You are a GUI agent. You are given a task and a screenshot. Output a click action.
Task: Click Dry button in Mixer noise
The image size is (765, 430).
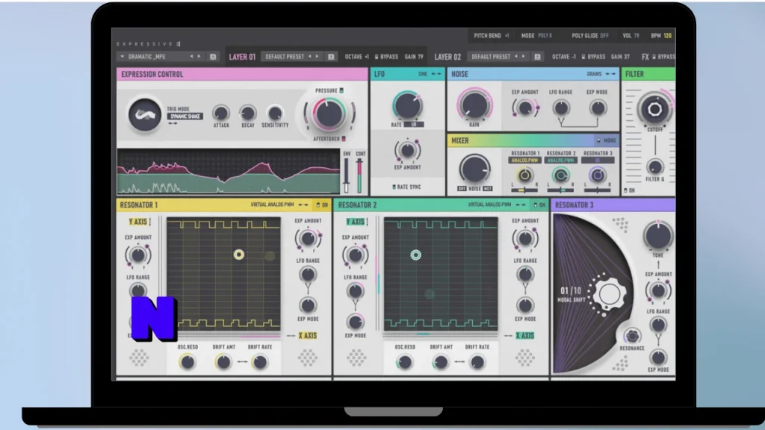(x=462, y=189)
